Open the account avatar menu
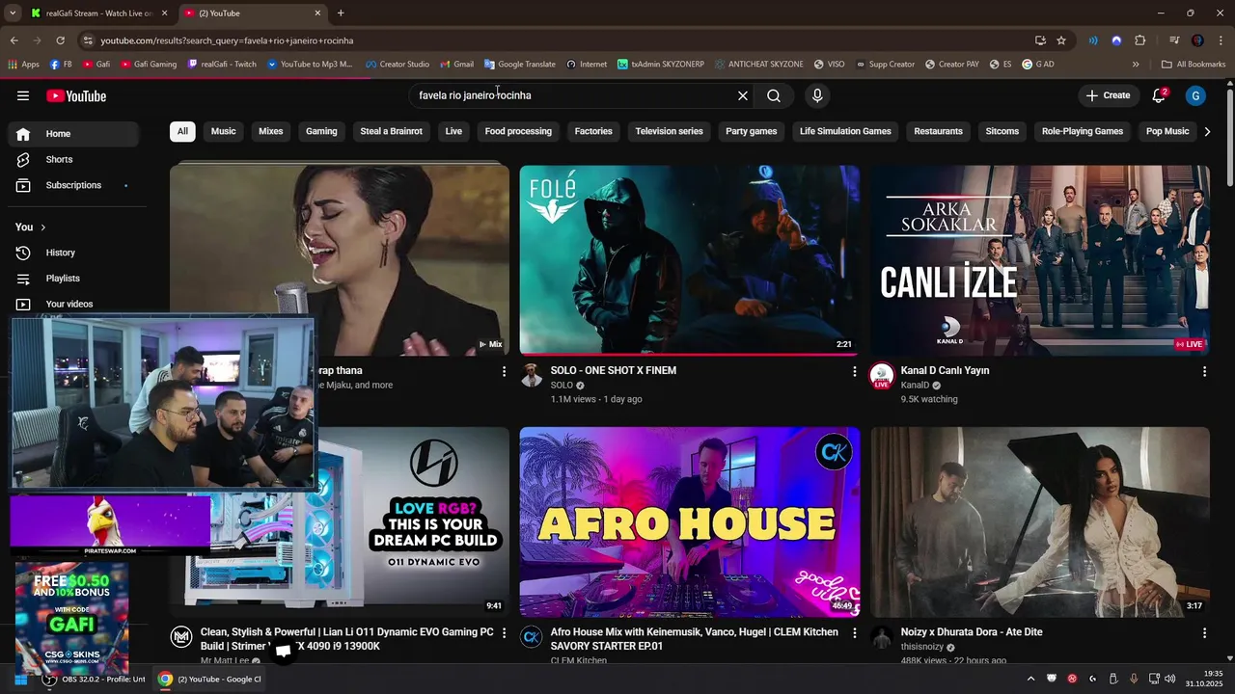 (1195, 95)
